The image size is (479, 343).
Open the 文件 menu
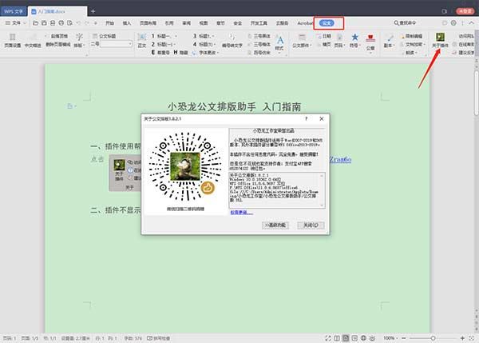tap(16, 23)
